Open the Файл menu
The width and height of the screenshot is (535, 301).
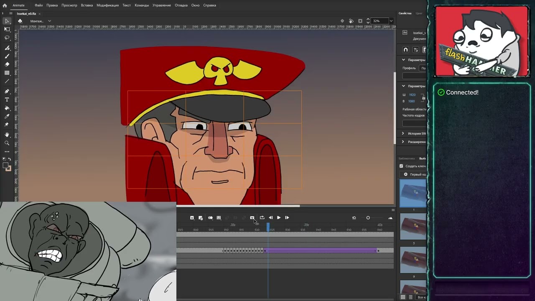pyautogui.click(x=38, y=5)
